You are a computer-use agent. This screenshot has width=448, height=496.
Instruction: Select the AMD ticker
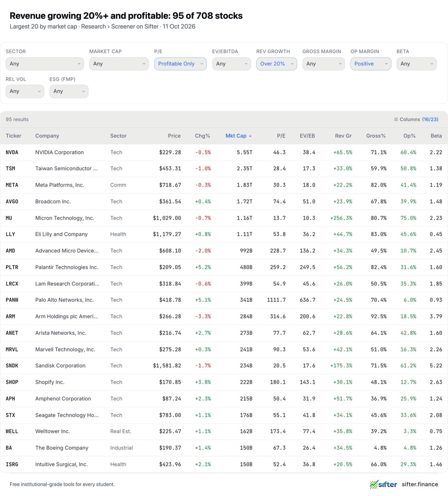click(x=10, y=251)
